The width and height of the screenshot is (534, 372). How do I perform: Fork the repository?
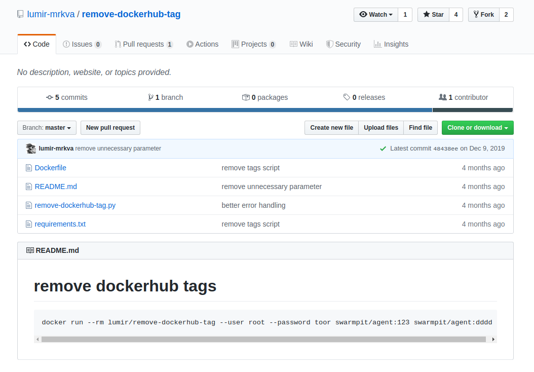484,15
